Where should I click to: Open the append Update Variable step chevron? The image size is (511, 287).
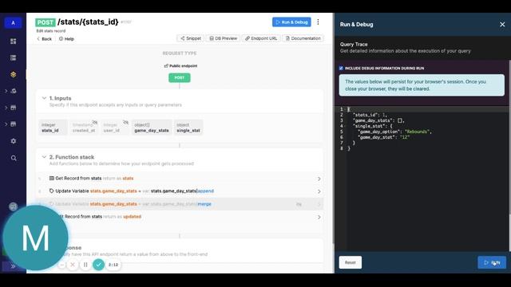(319, 191)
